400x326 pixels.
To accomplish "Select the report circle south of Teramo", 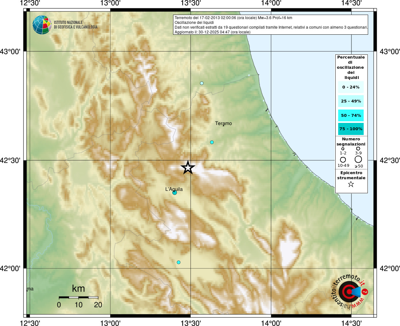I will 212,142.
